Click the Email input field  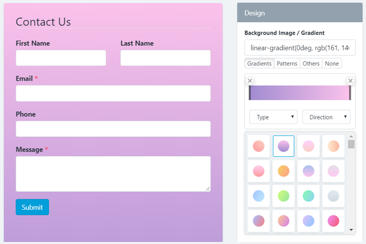[113, 94]
